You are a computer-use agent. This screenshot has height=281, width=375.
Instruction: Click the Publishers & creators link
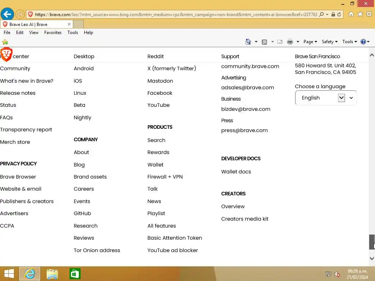[27, 201]
